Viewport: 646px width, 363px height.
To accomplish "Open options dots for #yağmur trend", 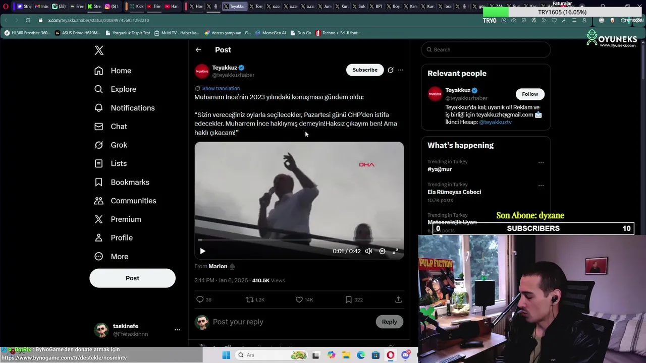I will 541,163.
